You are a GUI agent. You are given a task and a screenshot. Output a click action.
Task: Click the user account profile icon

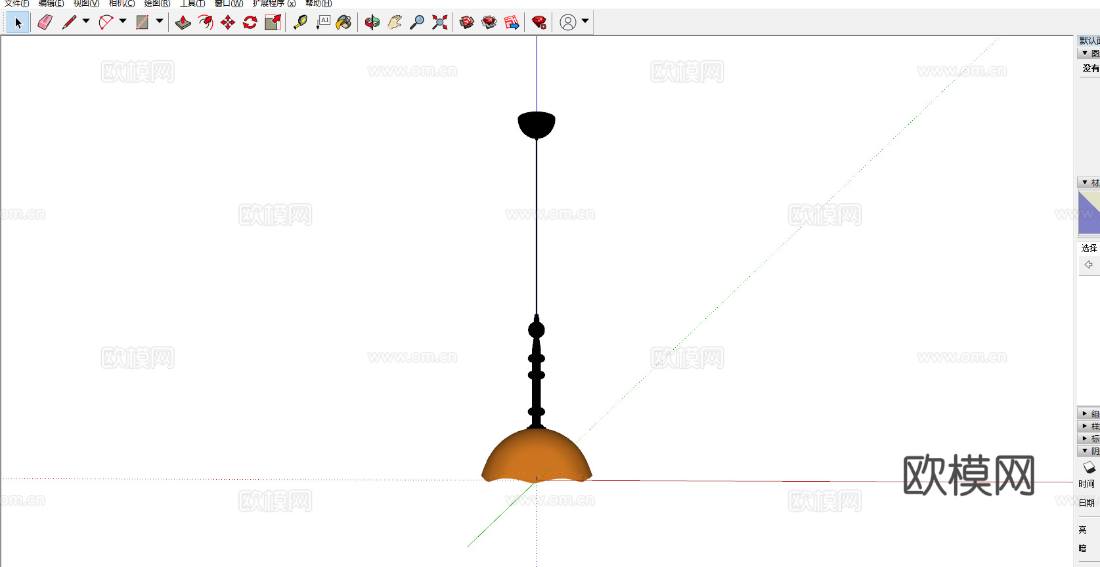tap(568, 23)
